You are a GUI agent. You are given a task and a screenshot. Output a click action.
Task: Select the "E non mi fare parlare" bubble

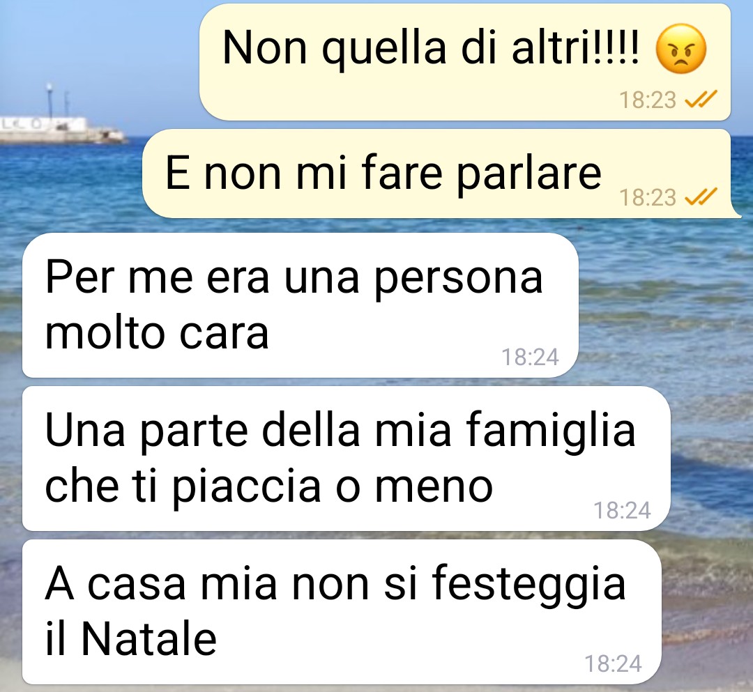(x=439, y=174)
